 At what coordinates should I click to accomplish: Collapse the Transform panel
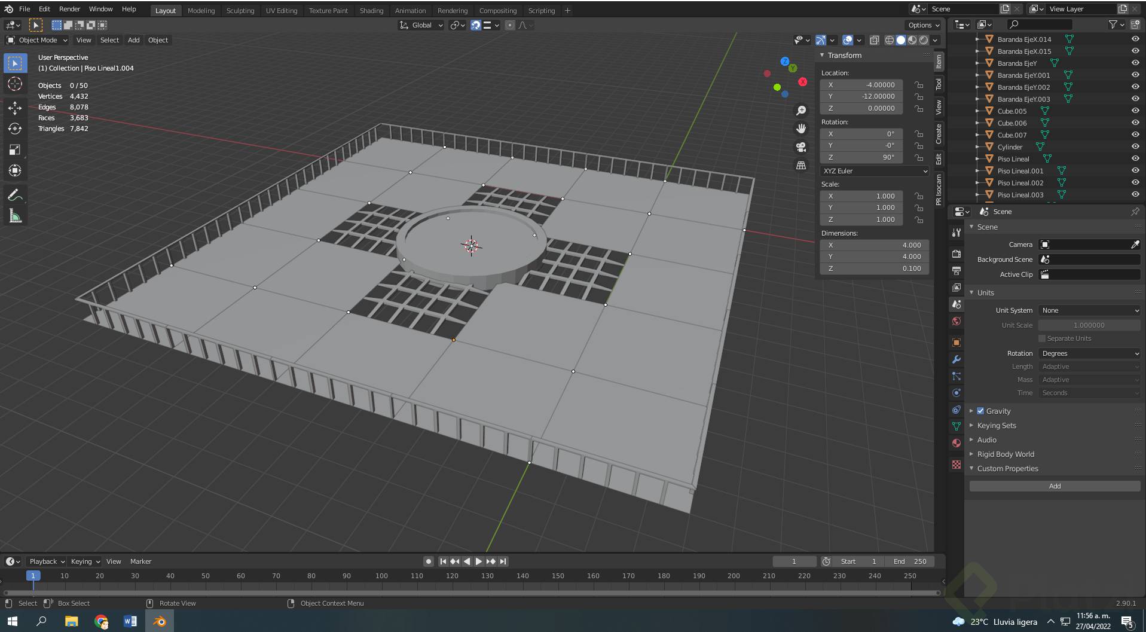tap(823, 55)
